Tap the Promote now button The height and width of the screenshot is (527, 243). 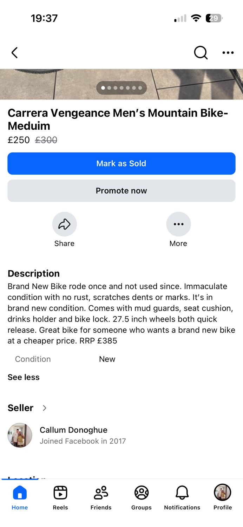121,191
